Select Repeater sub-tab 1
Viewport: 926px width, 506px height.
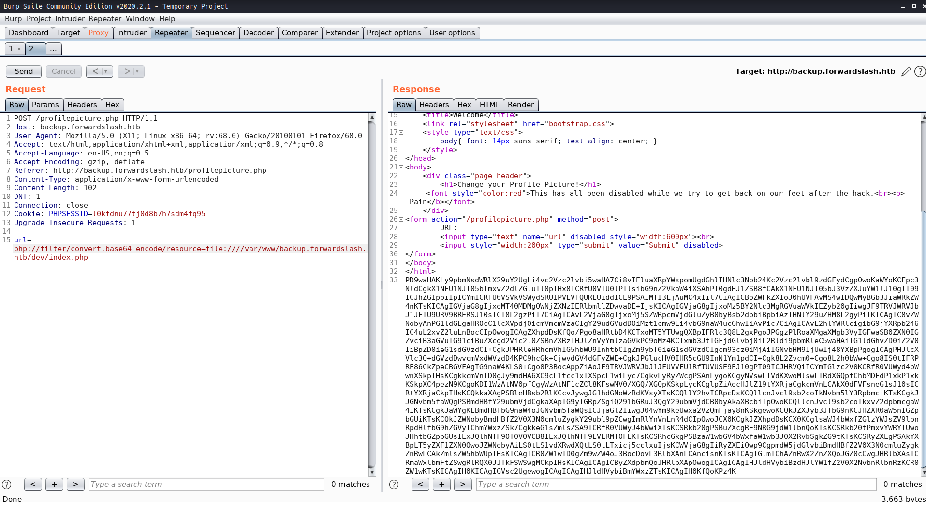point(11,49)
